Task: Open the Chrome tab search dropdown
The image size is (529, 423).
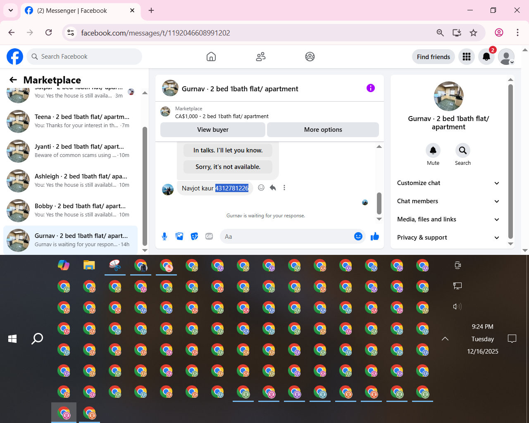Action: (x=11, y=10)
